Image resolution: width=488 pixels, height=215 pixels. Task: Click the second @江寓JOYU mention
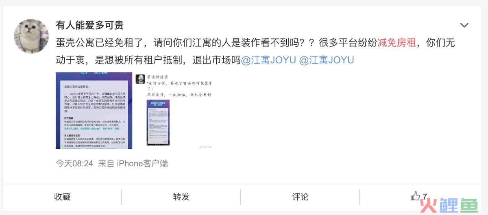[x=327, y=60]
